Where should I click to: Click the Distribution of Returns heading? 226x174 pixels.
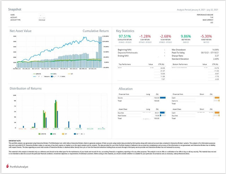point(25,88)
